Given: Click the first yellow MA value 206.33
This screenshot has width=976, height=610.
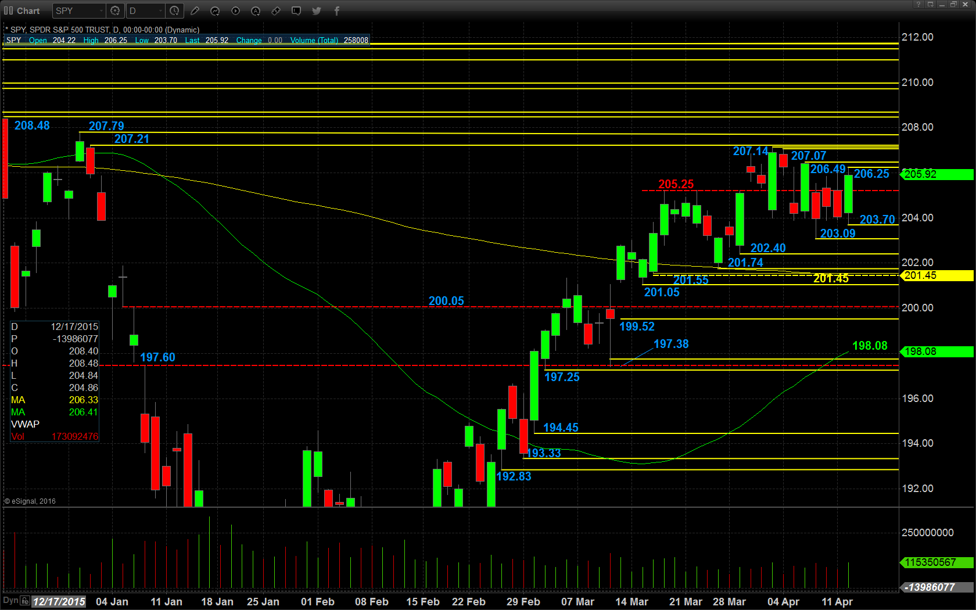Looking at the screenshot, I should coord(84,400).
